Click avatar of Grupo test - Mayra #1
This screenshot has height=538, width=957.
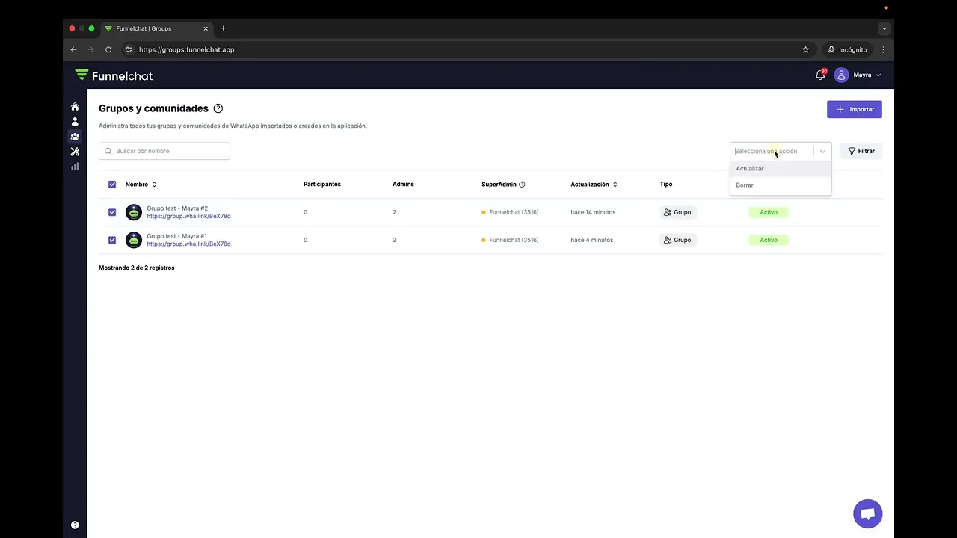134,240
